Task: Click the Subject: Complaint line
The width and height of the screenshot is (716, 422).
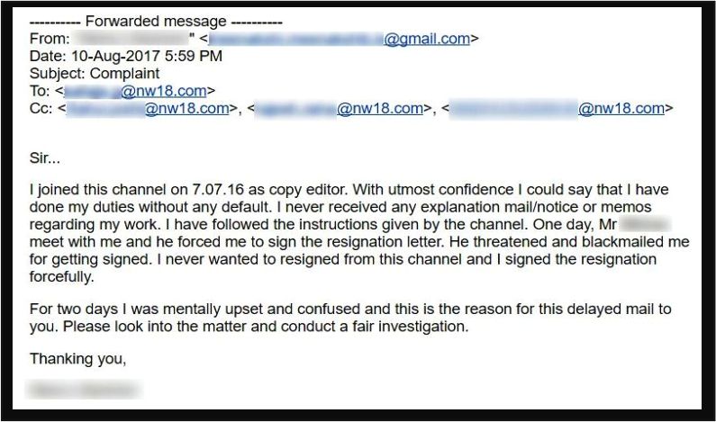Action: (x=95, y=74)
